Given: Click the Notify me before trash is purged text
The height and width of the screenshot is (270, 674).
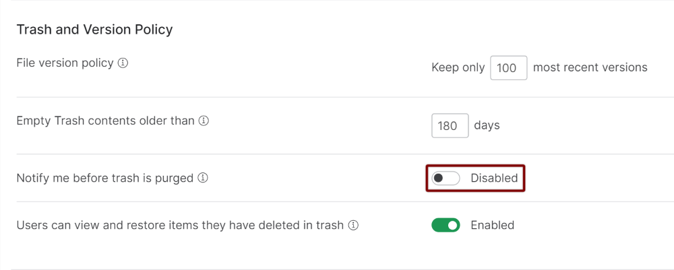Looking at the screenshot, I should coord(105,178).
